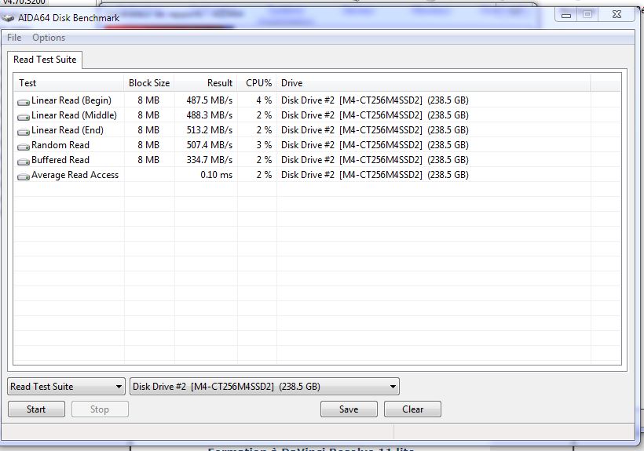
Task: Sort by the Drive column header
Action: [434, 83]
